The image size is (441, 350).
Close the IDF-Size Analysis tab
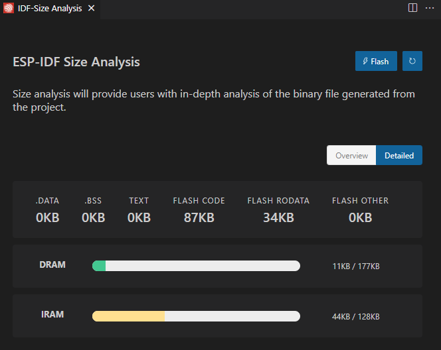click(x=91, y=9)
